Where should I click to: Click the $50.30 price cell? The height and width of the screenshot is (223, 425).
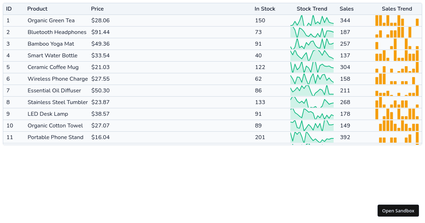pyautogui.click(x=101, y=91)
